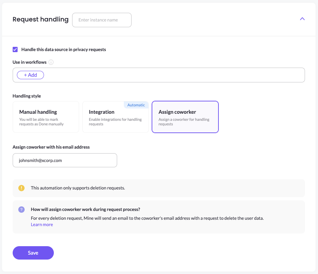Open the Request handling header area
Image resolution: width=318 pixels, height=274 pixels.
40,19
